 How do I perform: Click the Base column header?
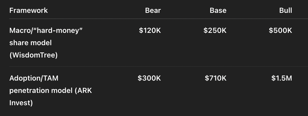(x=218, y=10)
